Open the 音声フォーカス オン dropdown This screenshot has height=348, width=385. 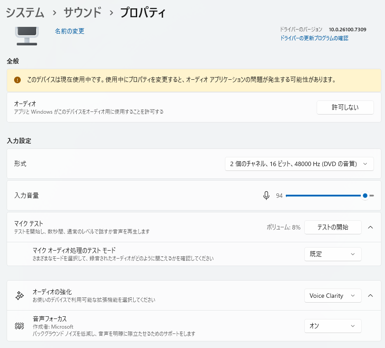pyautogui.click(x=333, y=326)
